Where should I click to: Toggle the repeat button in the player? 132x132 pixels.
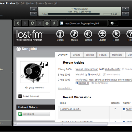(34, 9)
